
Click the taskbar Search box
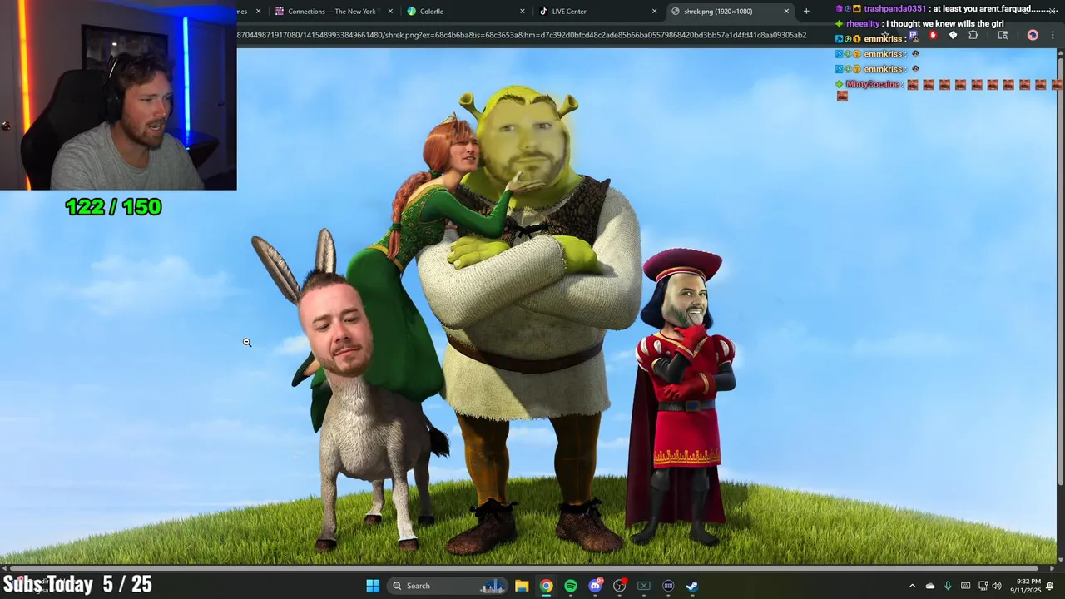(x=449, y=586)
